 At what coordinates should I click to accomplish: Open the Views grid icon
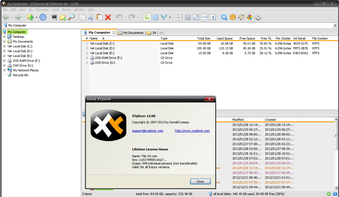click(179, 17)
